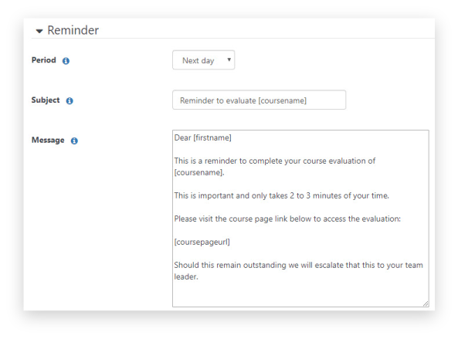Open the Period help info icon

[66, 61]
